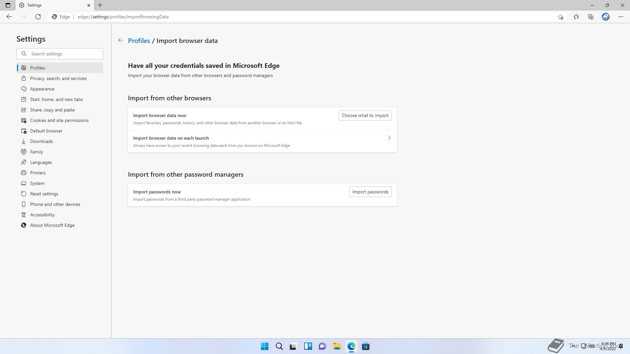This screenshot has height=354, width=630.
Task: Open Reset settings page
Action: coord(60,194)
